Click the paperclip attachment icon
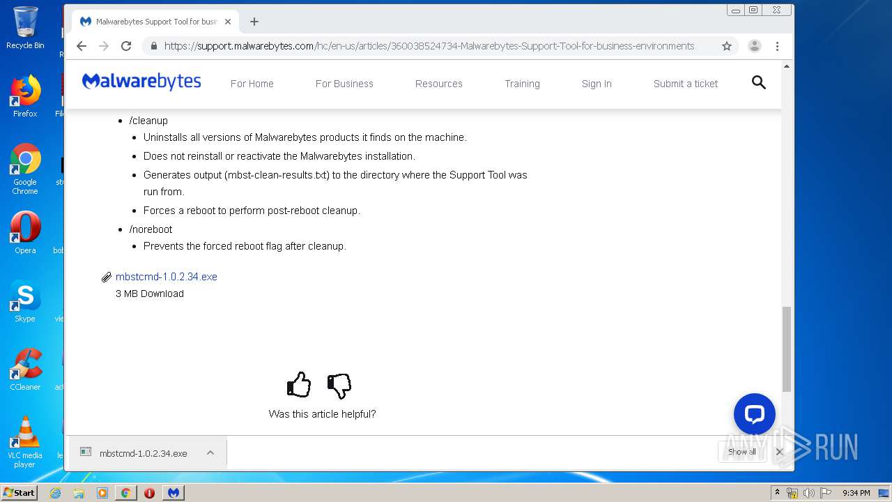This screenshot has width=892, height=502. click(106, 277)
